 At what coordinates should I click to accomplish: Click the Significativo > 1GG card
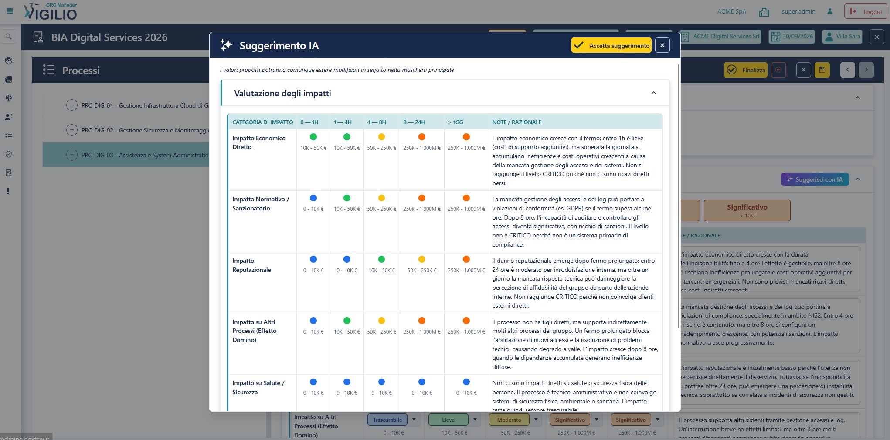pos(747,210)
